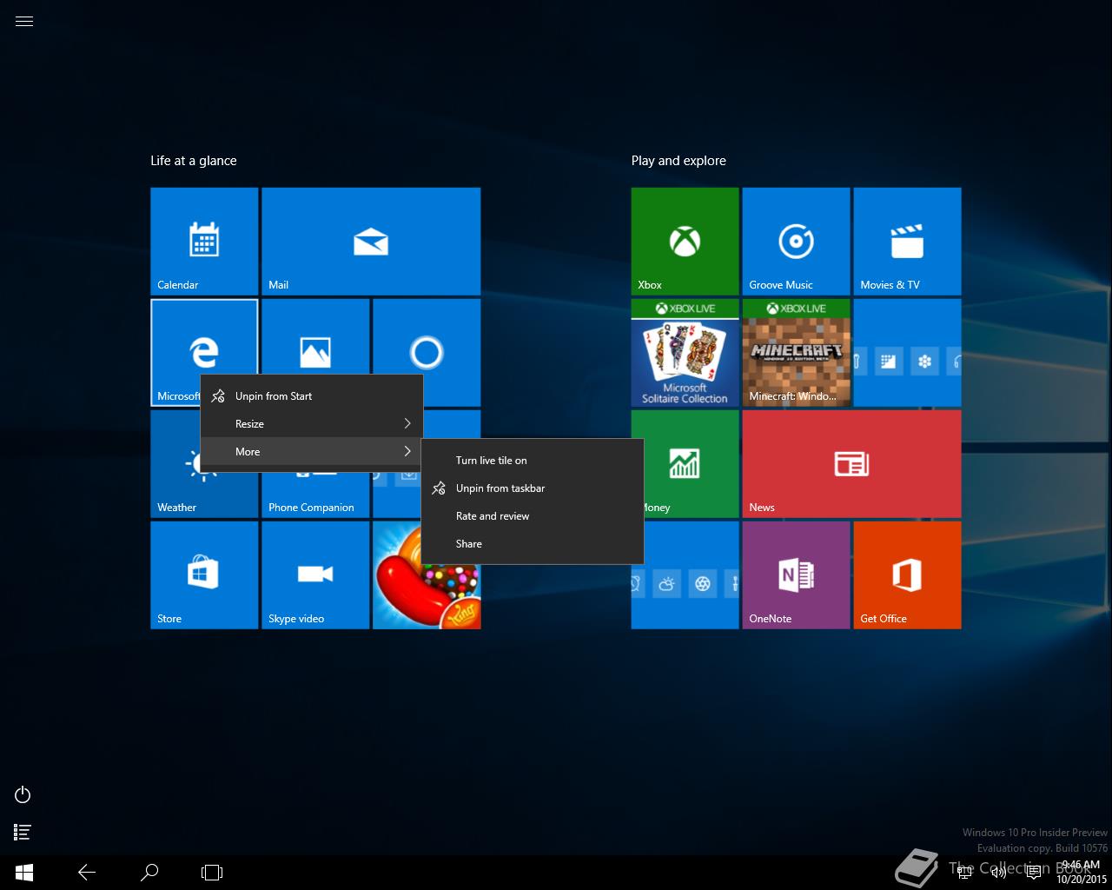Open the network tray icon
The image size is (1112, 890).
tap(964, 873)
